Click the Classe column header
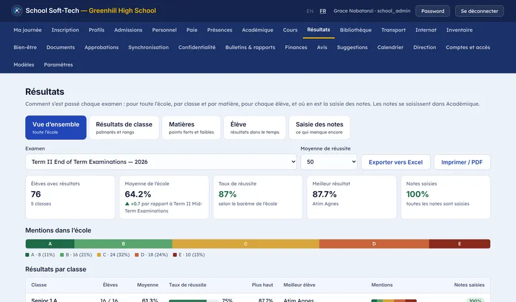The image size is (516, 302). click(39, 285)
